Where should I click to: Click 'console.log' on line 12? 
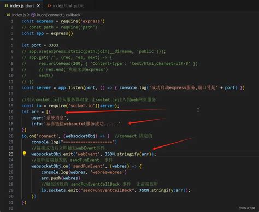point(133,87)
